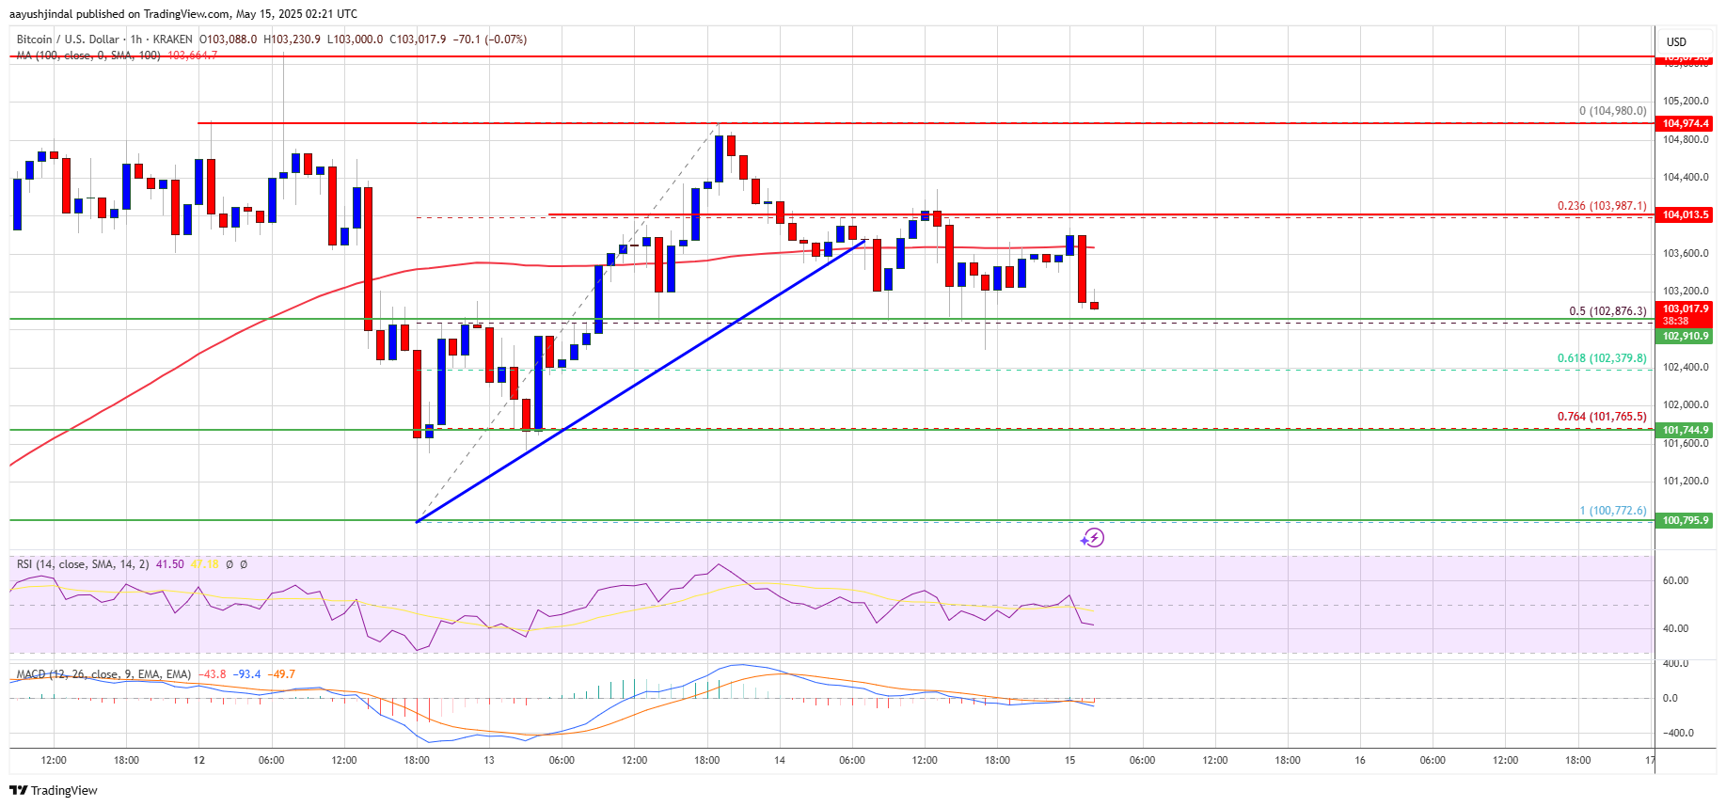Select the MA 100 indicator legend
Screen dimensions: 1726x807
(x=88, y=55)
